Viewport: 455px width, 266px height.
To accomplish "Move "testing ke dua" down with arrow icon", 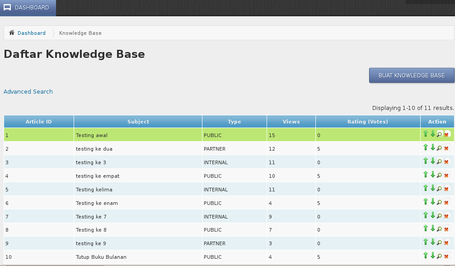I will [433, 147].
